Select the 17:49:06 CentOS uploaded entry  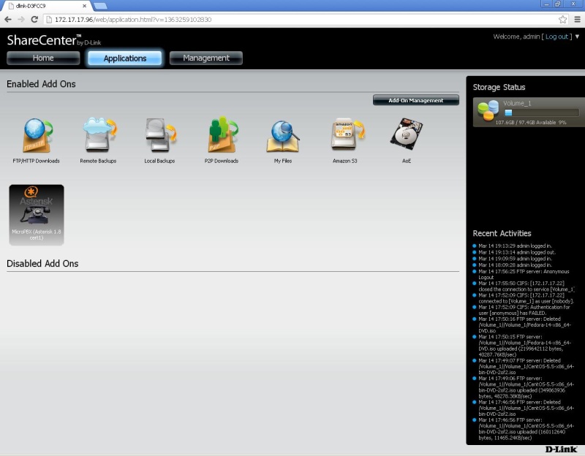pos(526,387)
